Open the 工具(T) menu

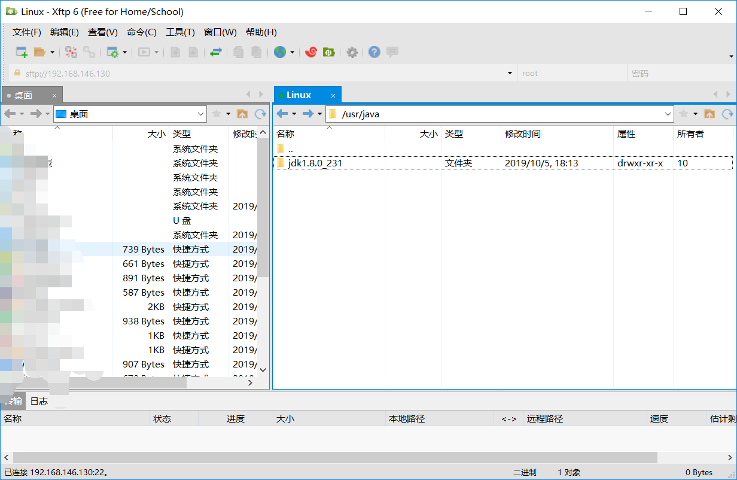(180, 32)
